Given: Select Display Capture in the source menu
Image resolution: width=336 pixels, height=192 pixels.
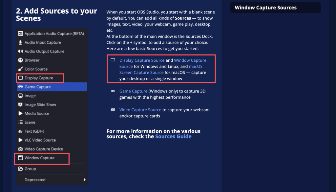Looking at the screenshot, I should [52, 78].
